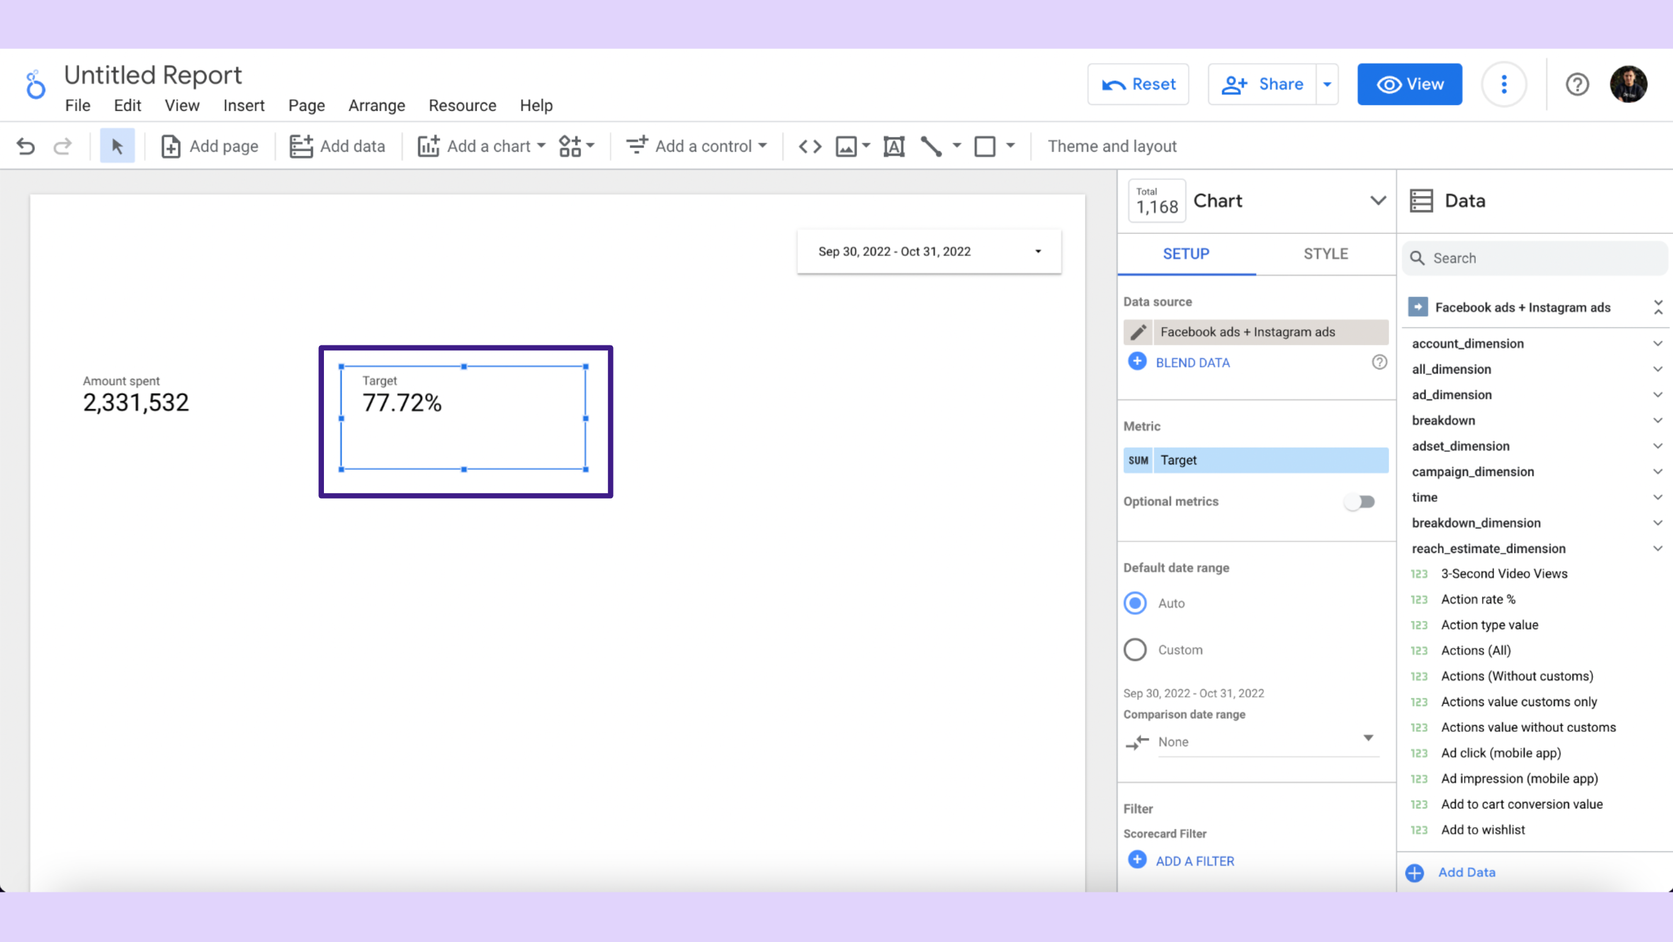Screen dimensions: 1673x942
Task: Expand the account_dimension group
Action: 1658,343
